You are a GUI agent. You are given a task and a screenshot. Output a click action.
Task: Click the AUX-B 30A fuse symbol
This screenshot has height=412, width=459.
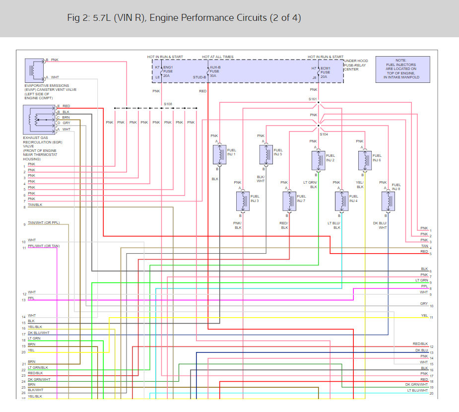[208, 71]
